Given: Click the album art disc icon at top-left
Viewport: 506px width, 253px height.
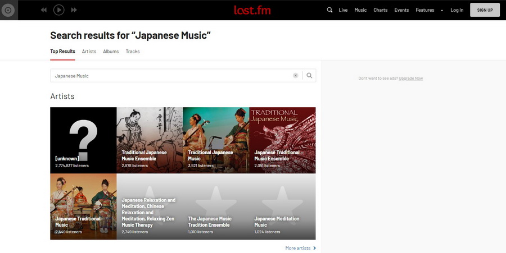Looking at the screenshot, I should pyautogui.click(x=9, y=10).
